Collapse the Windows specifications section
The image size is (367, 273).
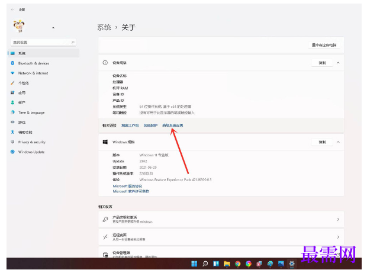tap(338, 142)
